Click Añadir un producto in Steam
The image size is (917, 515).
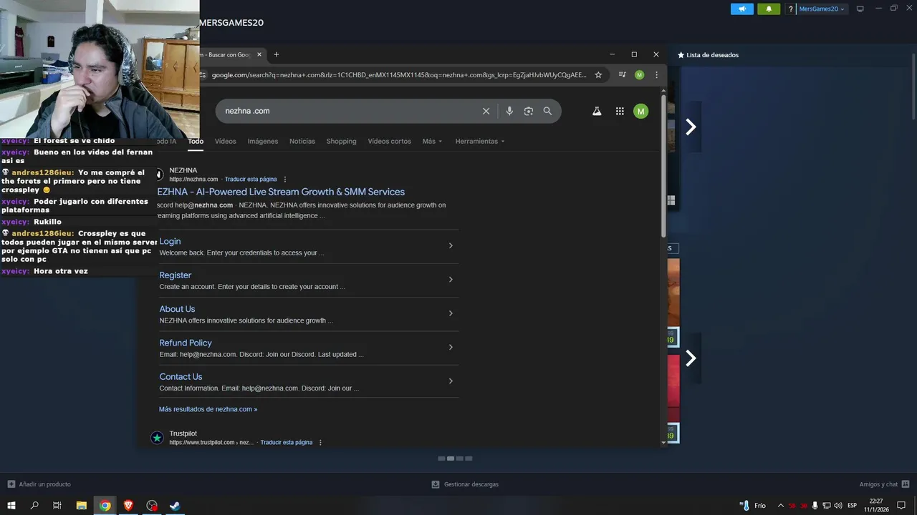pyautogui.click(x=39, y=484)
